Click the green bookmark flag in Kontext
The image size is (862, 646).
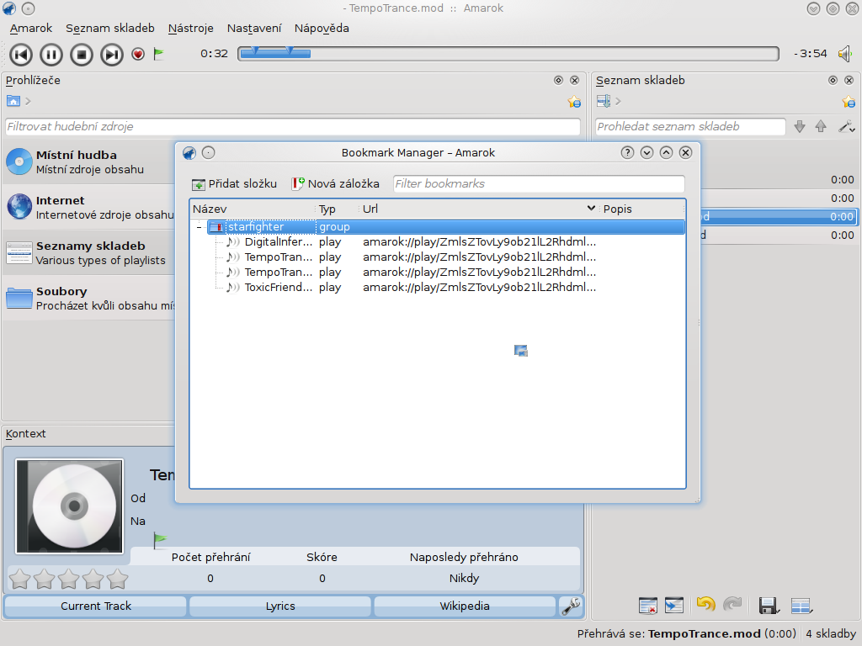(x=160, y=540)
